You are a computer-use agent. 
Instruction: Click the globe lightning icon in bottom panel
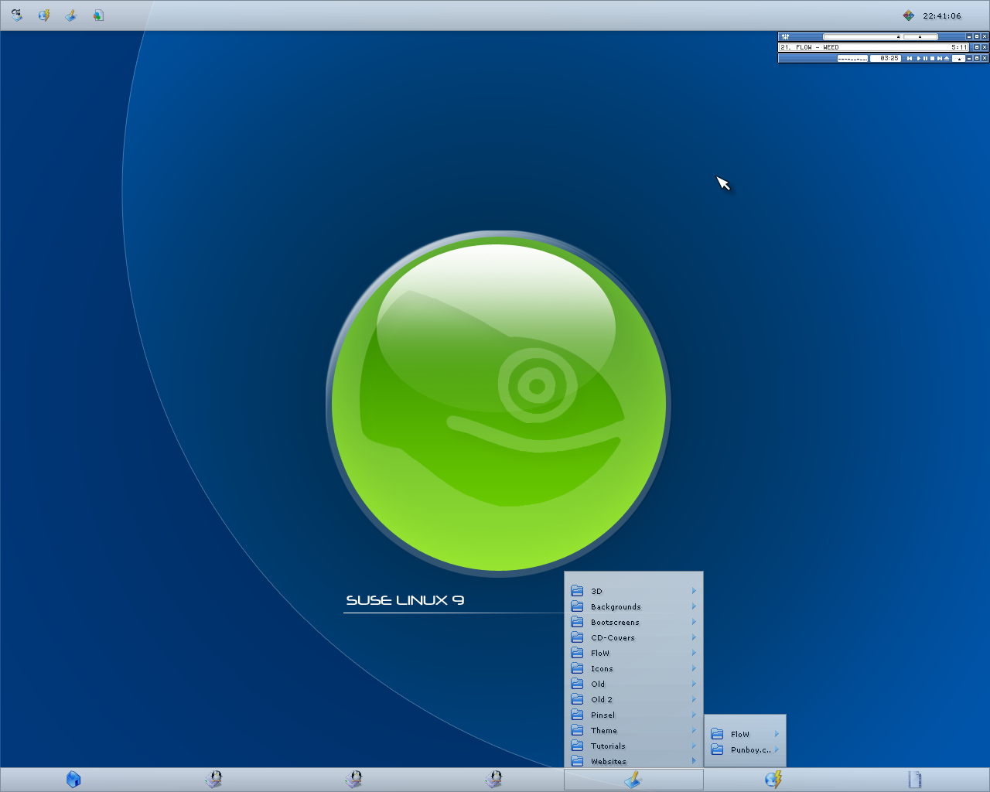click(x=773, y=780)
